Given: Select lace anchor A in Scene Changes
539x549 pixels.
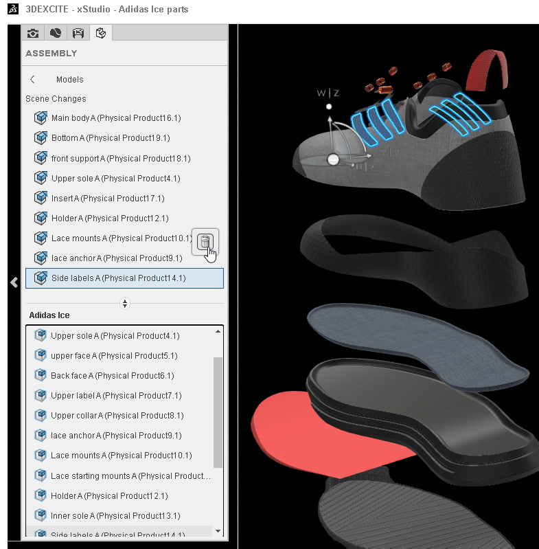Looking at the screenshot, I should [124, 258].
